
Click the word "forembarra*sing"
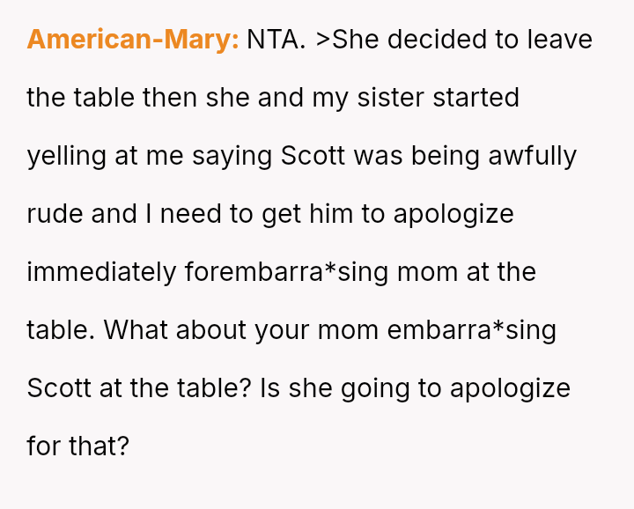coord(287,272)
